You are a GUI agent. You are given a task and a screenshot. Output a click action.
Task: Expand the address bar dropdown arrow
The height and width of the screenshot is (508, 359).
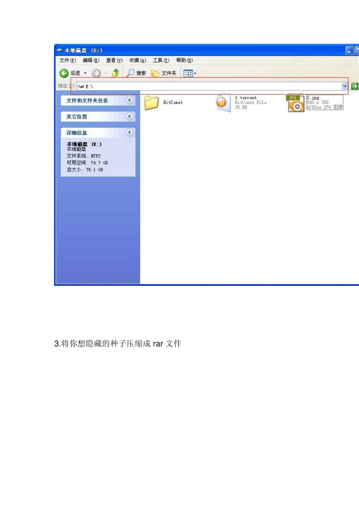(x=345, y=86)
